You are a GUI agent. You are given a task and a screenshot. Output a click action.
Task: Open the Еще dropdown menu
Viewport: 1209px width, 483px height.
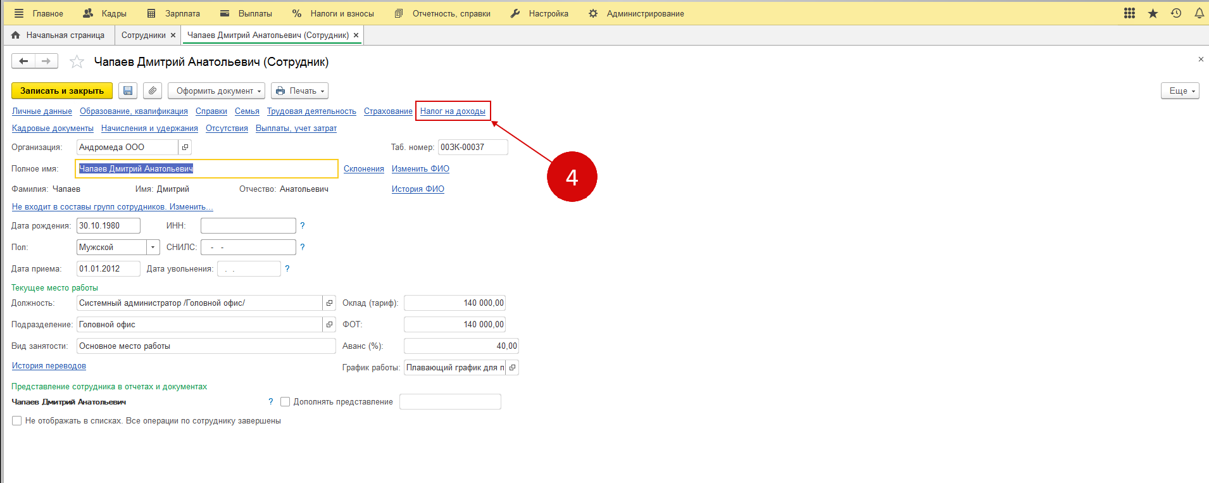click(x=1180, y=91)
